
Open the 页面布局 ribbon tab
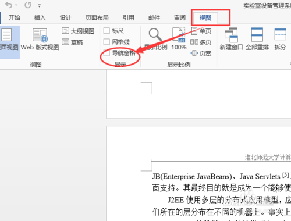(97, 18)
